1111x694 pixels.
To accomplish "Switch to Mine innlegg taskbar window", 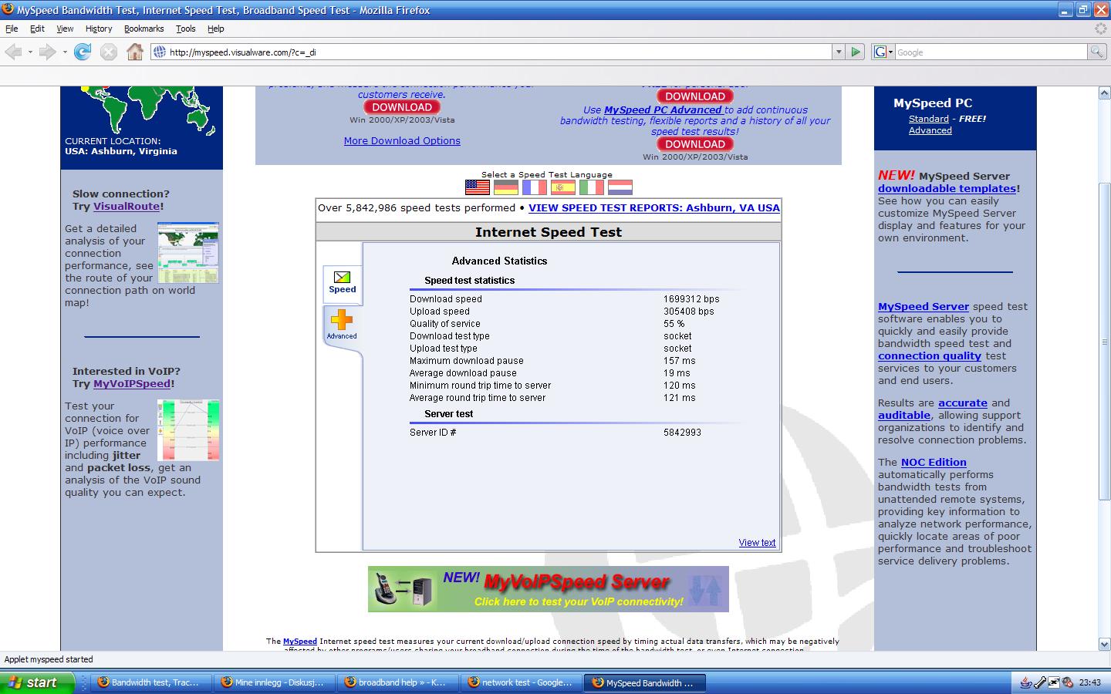I will (272, 682).
